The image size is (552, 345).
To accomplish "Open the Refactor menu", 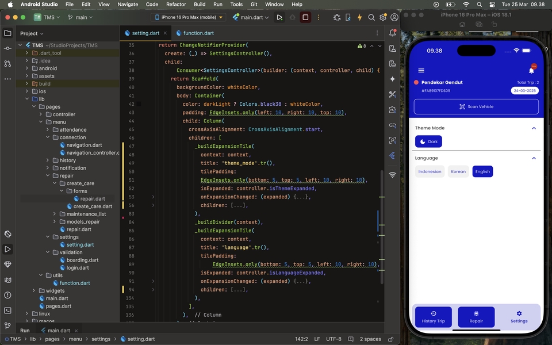I will tap(176, 4).
